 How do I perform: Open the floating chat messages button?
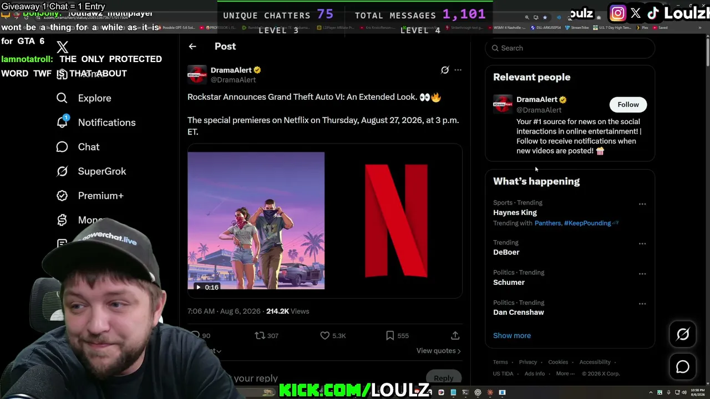pyautogui.click(x=683, y=367)
